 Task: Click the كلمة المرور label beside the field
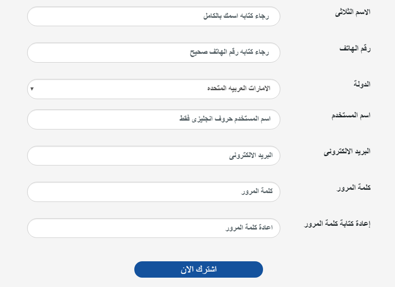(353, 188)
